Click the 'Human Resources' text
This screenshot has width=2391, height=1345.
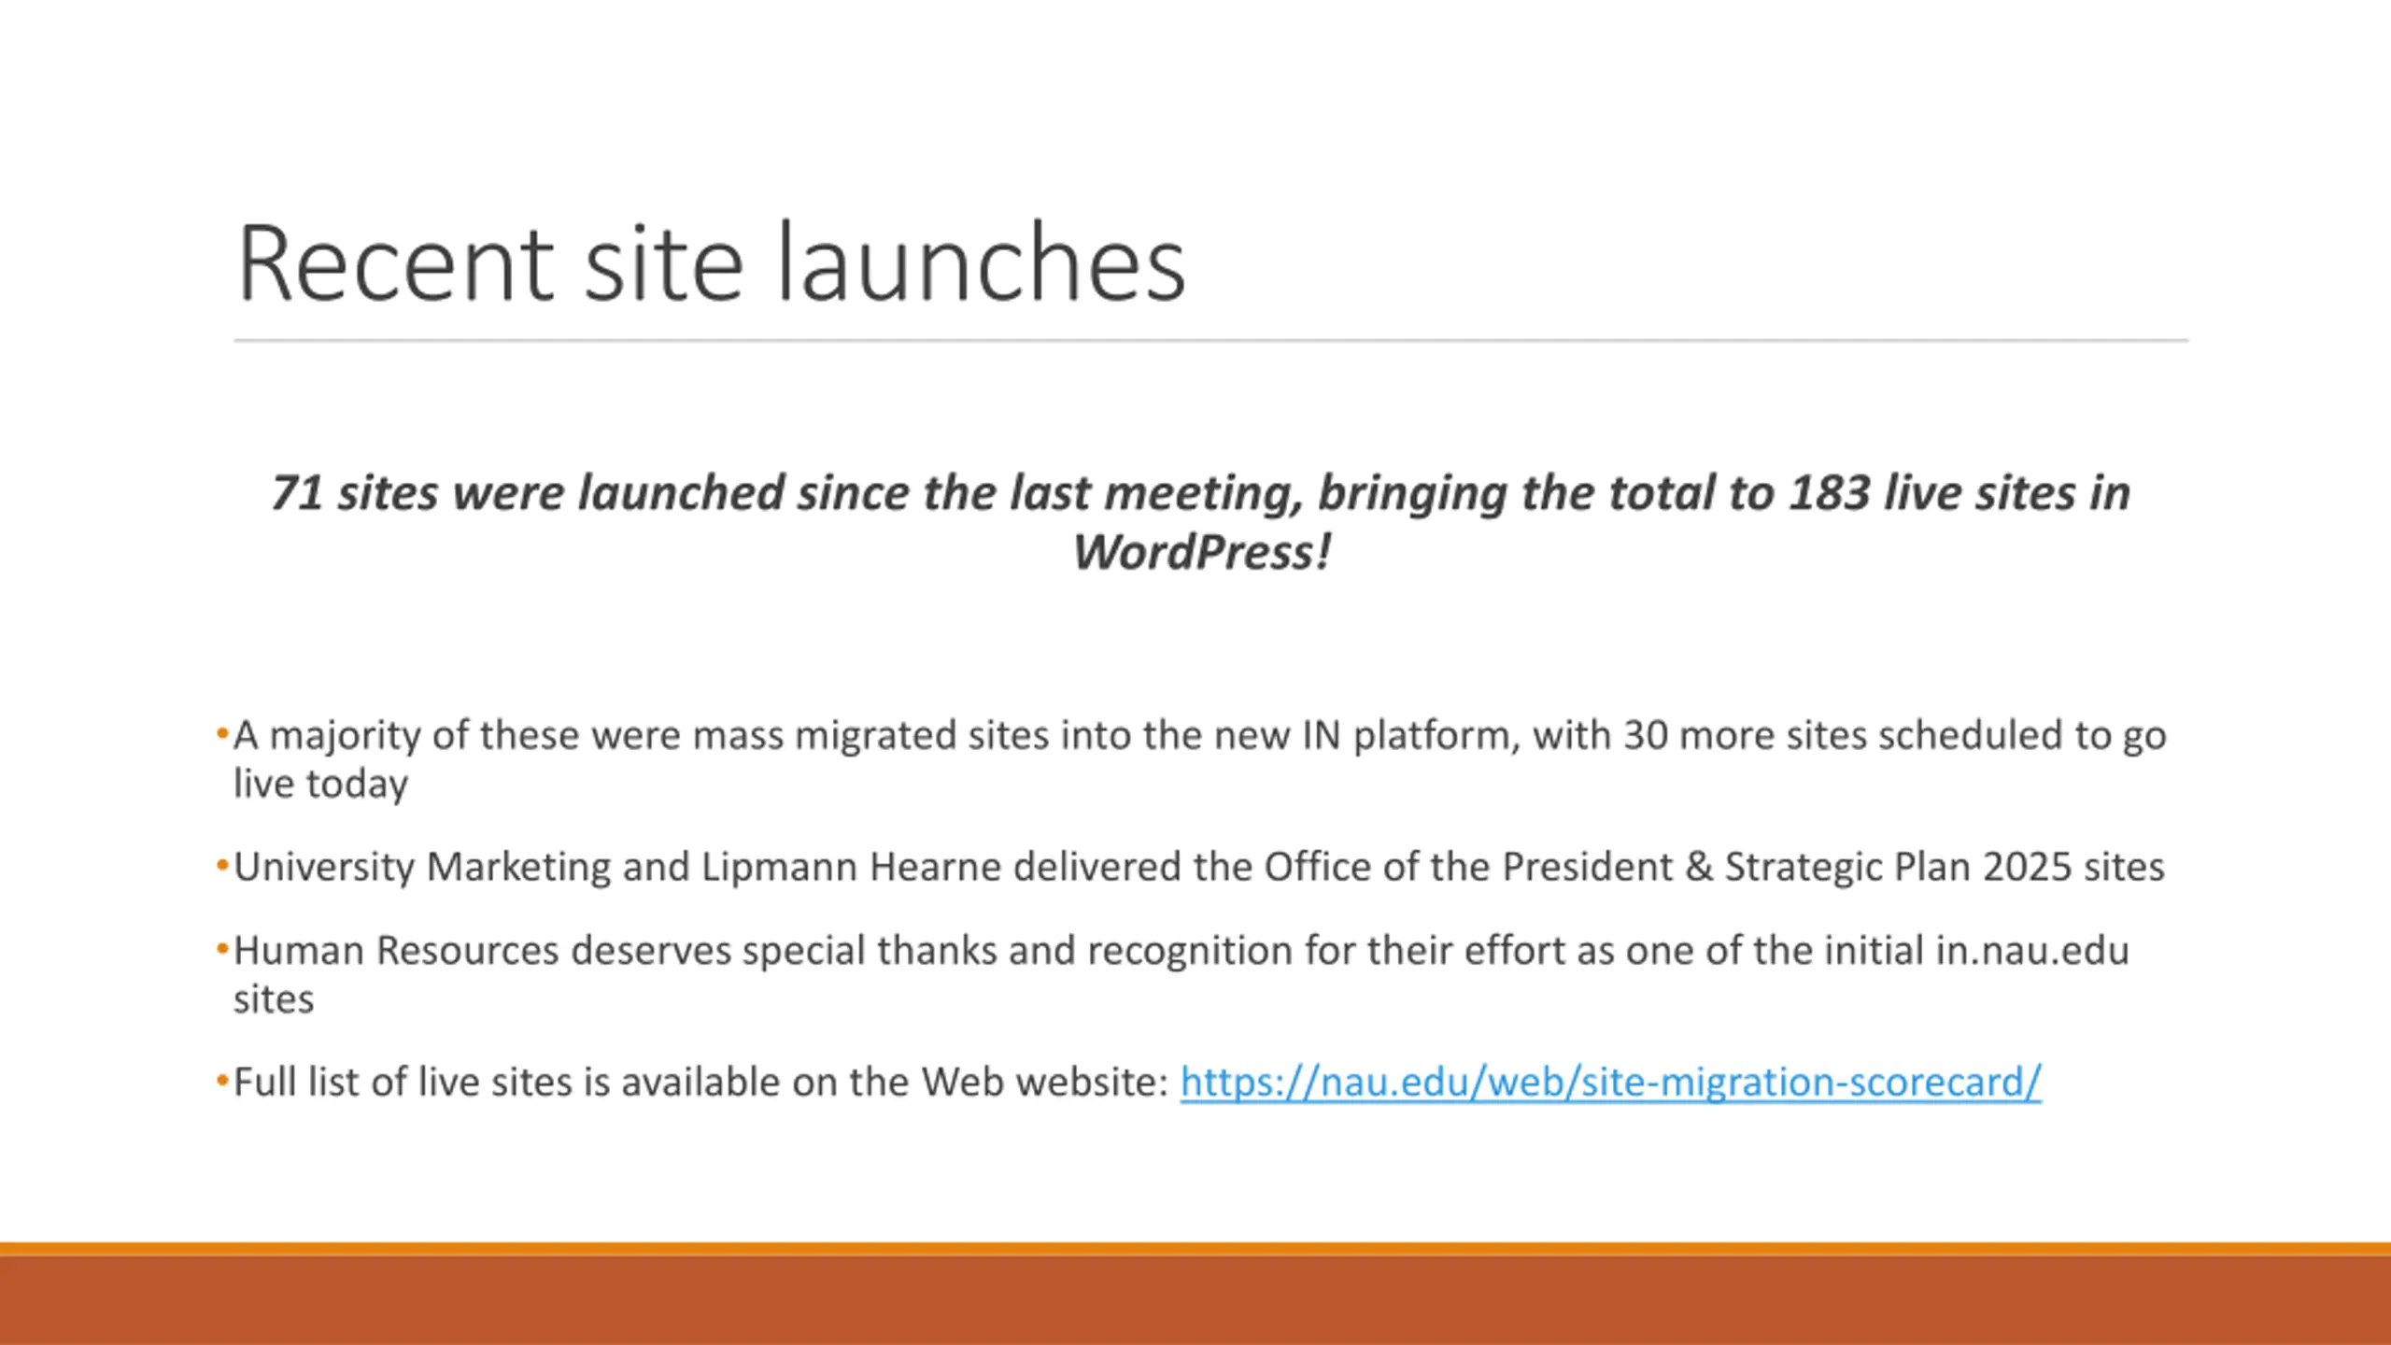point(396,951)
